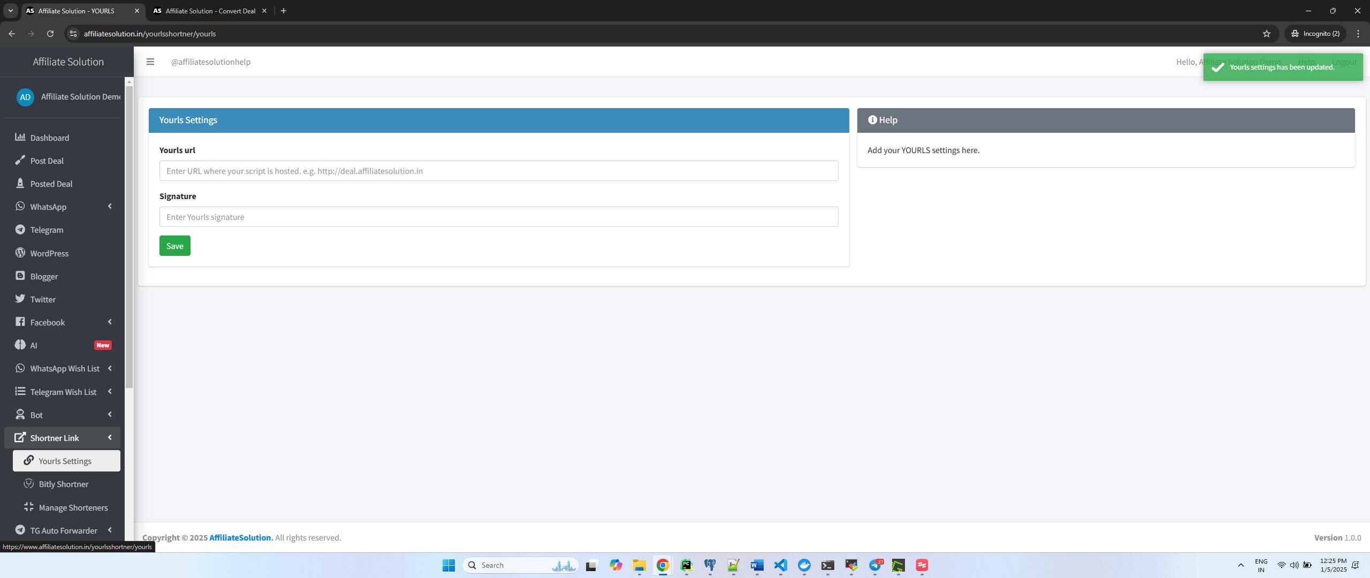Collapse the Shortner Link submenu chevron
The width and height of the screenshot is (1370, 578).
110,438
